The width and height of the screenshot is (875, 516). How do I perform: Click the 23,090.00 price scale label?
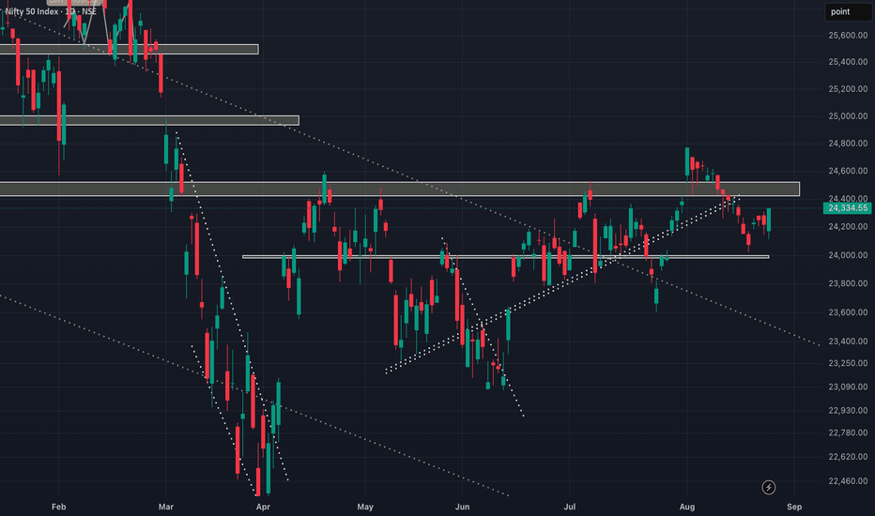pyautogui.click(x=848, y=387)
